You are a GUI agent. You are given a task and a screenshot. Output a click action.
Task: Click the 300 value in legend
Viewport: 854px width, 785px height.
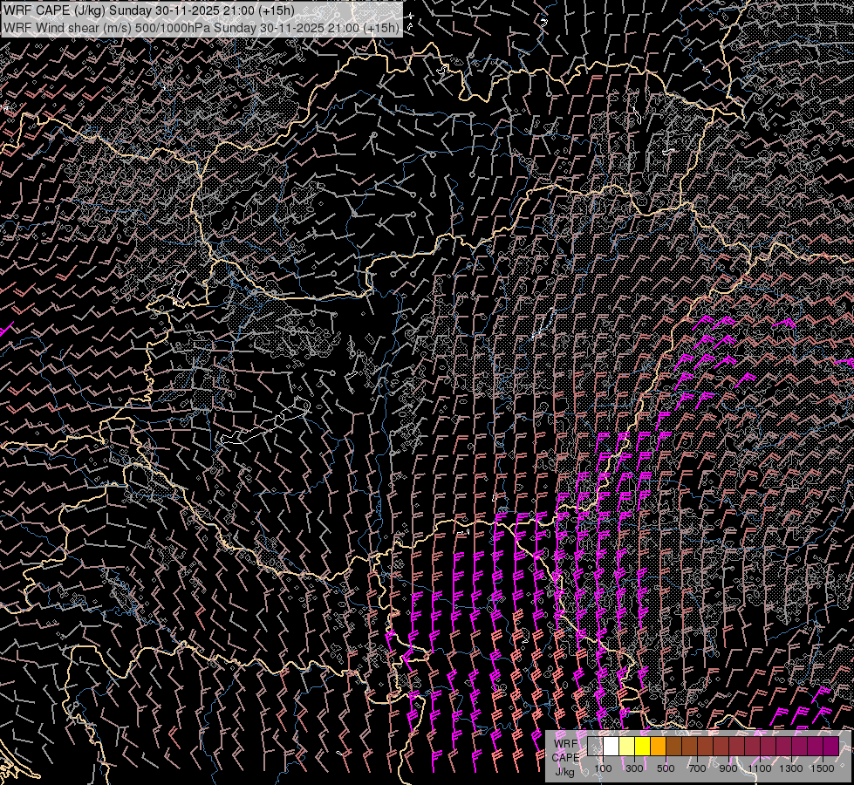click(634, 768)
